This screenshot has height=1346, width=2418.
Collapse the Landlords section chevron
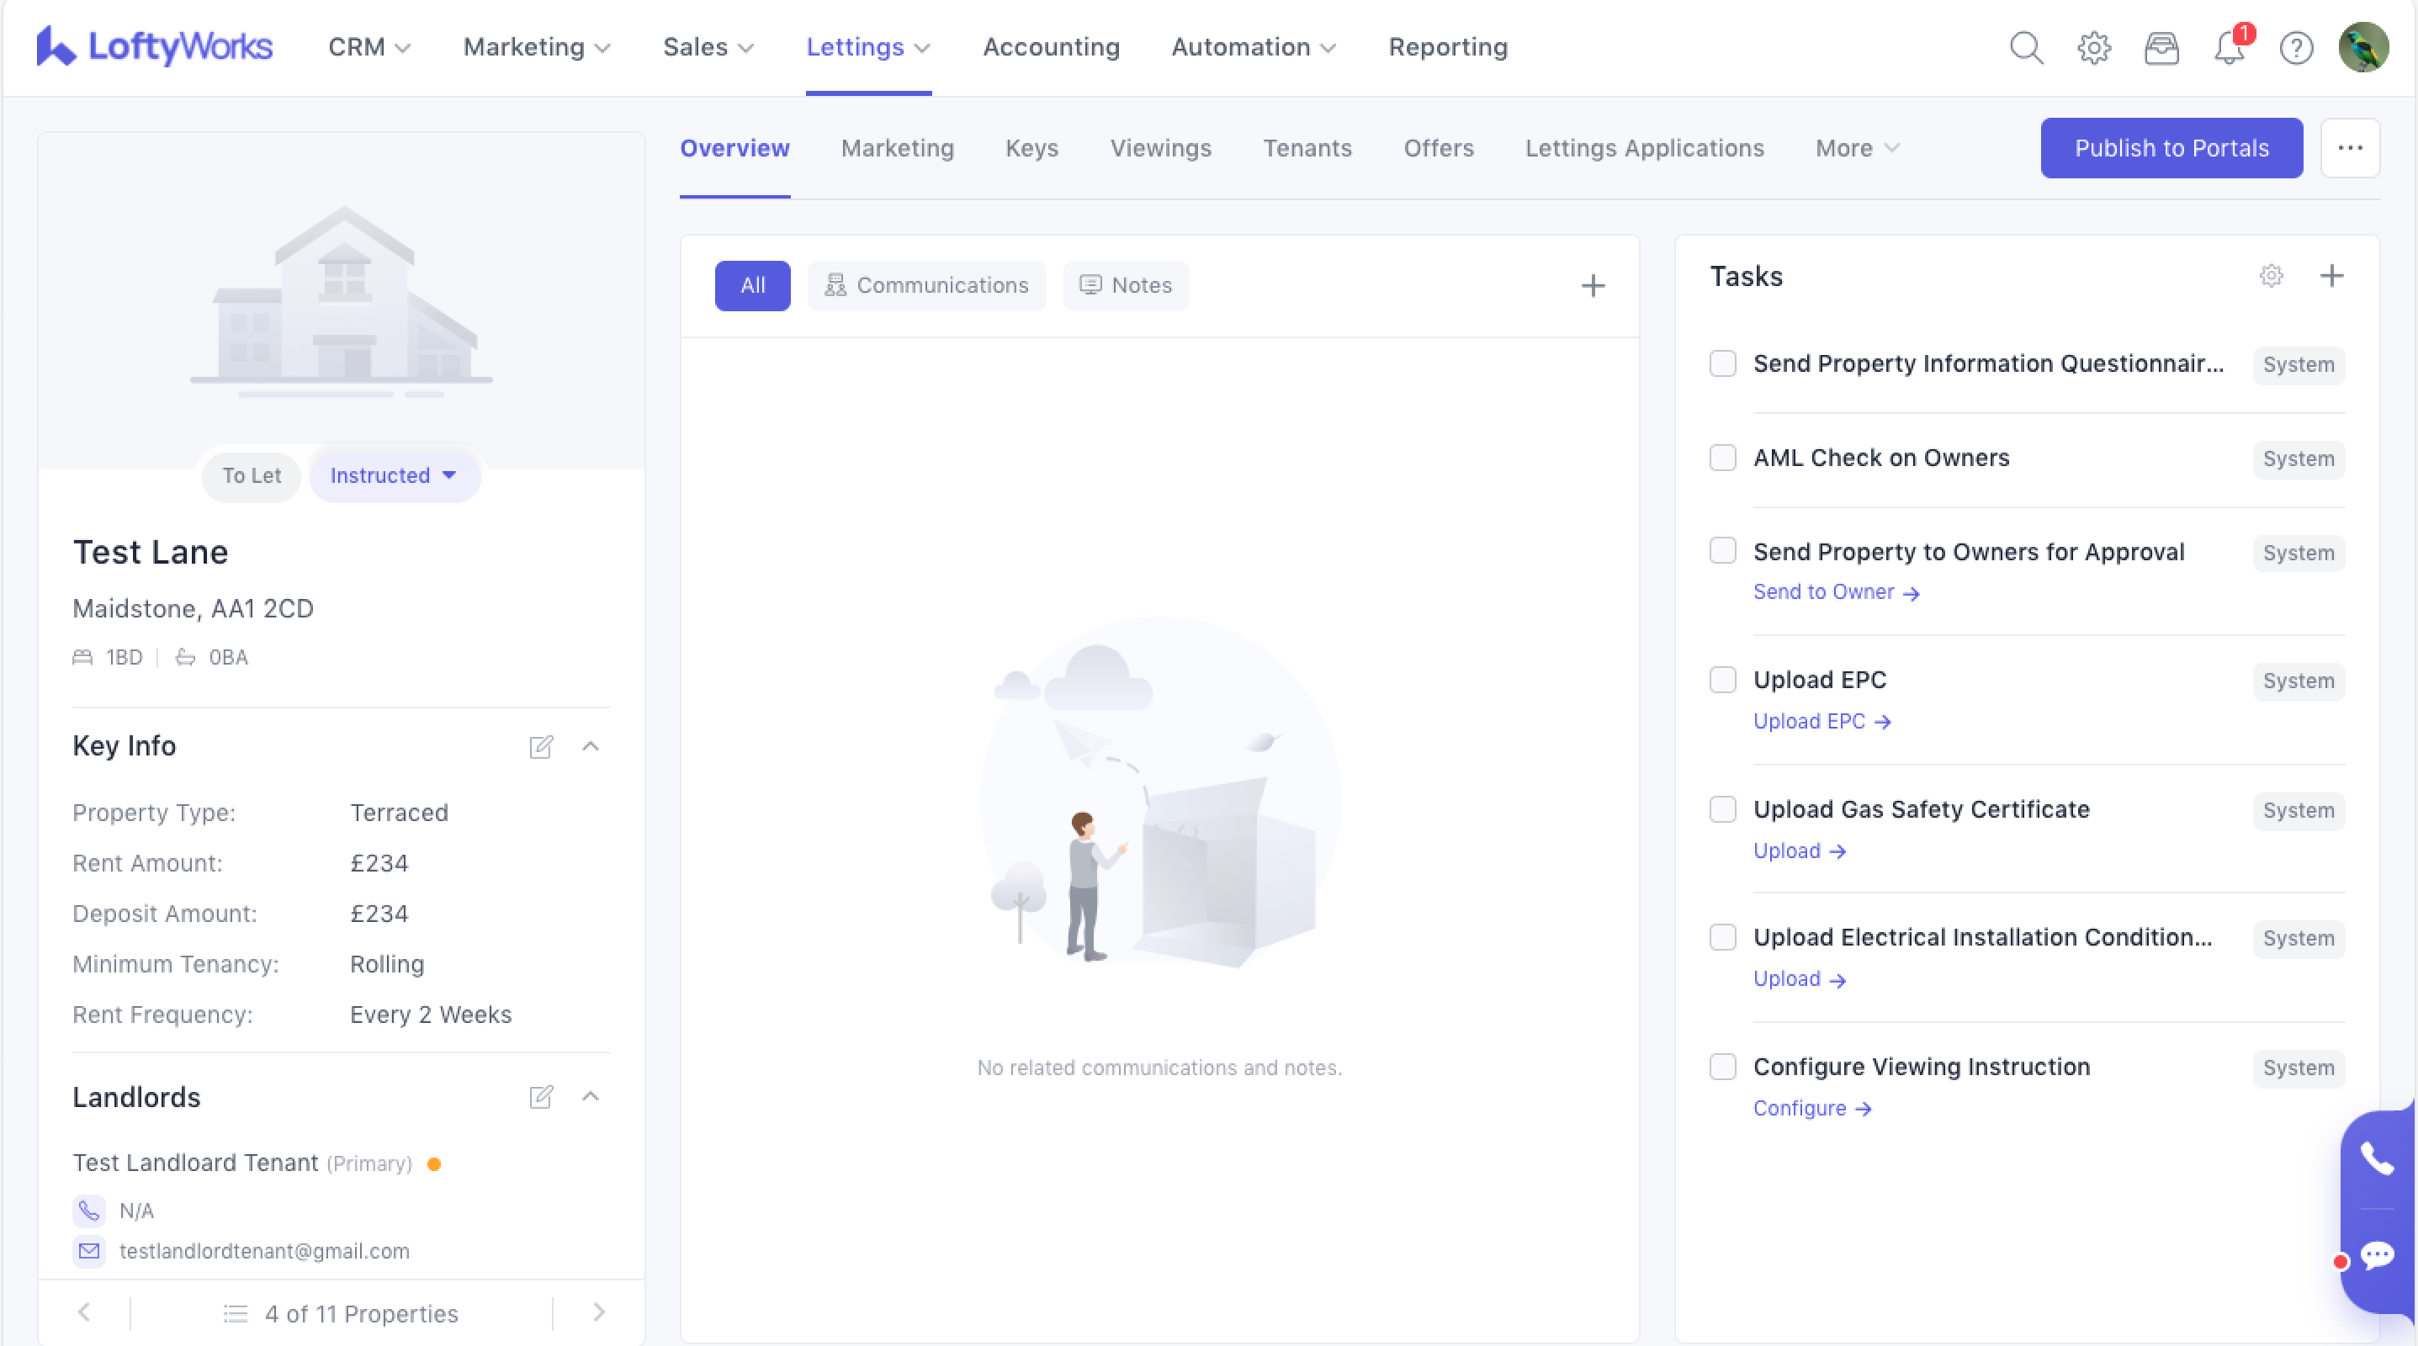point(591,1096)
